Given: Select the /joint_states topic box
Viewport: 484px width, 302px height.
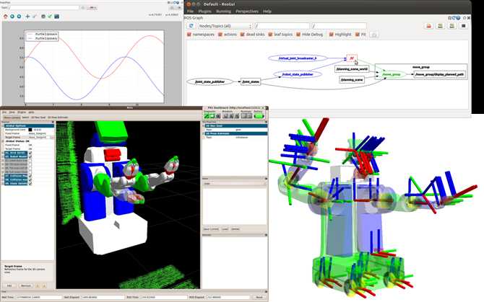Looking at the screenshot, I should [251, 81].
